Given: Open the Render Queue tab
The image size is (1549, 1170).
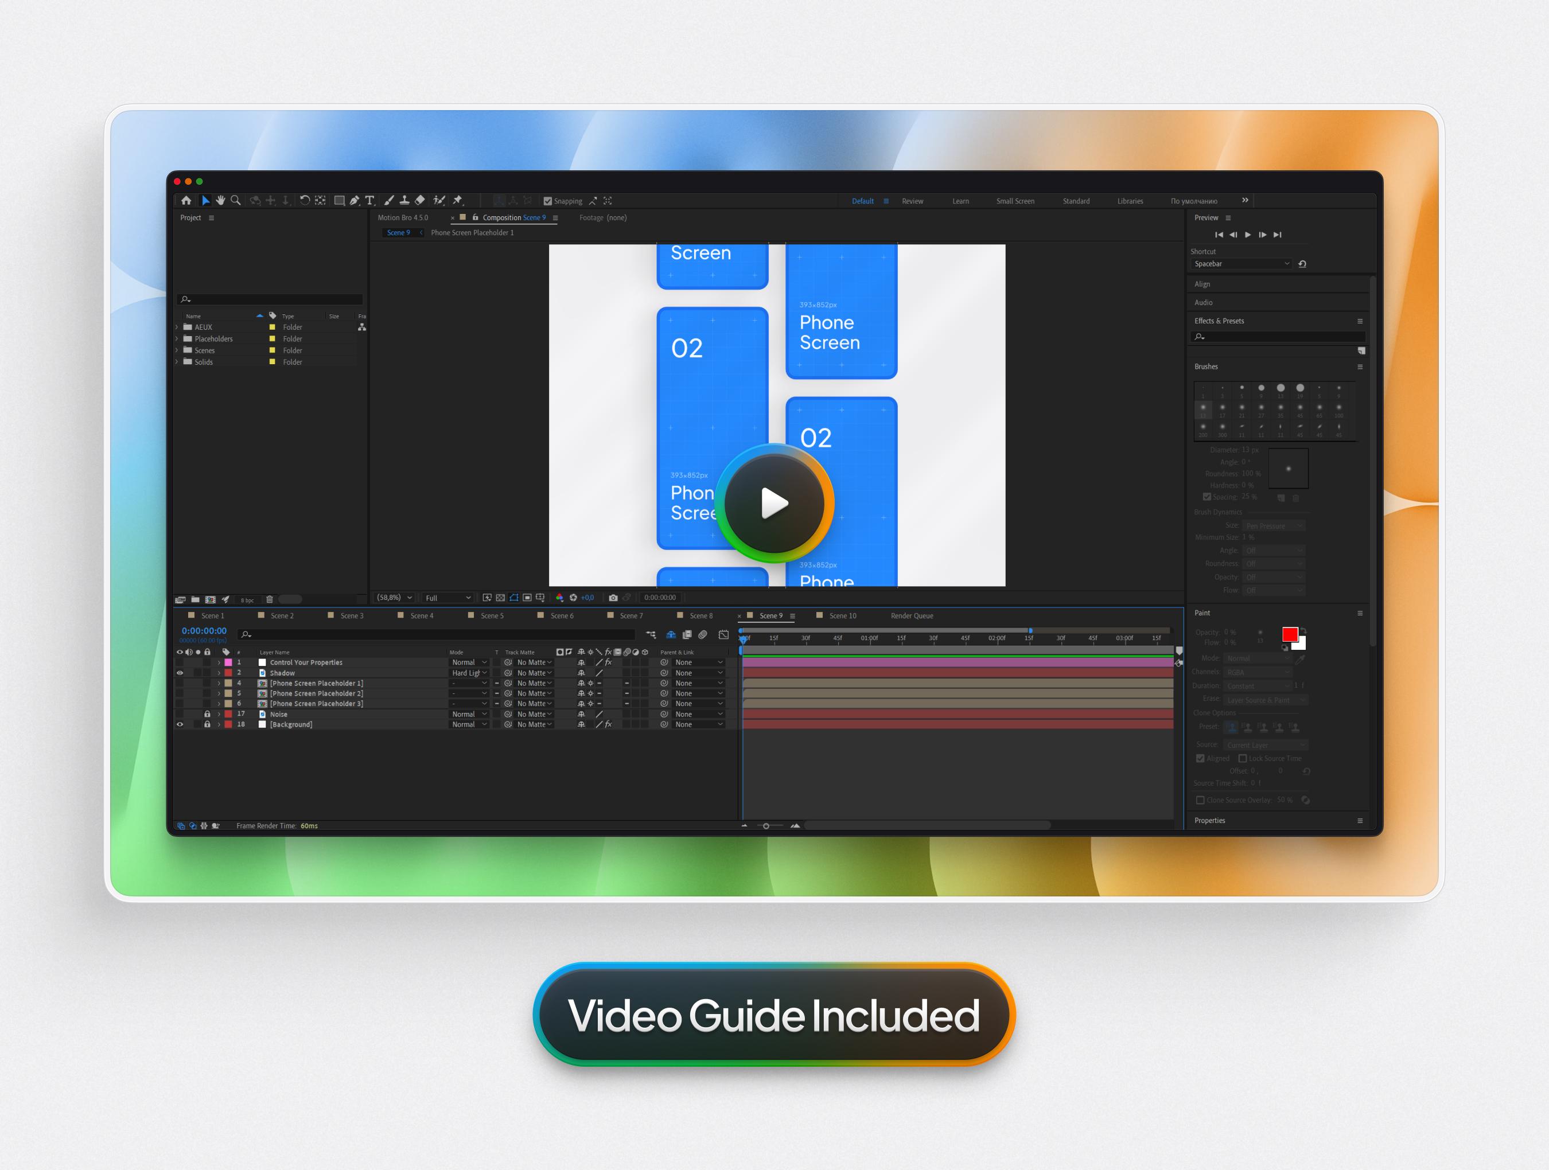Looking at the screenshot, I should click(911, 616).
